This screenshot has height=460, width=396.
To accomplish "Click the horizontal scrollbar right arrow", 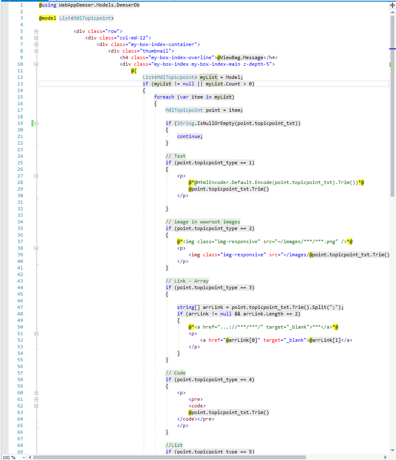I will click(x=386, y=458).
